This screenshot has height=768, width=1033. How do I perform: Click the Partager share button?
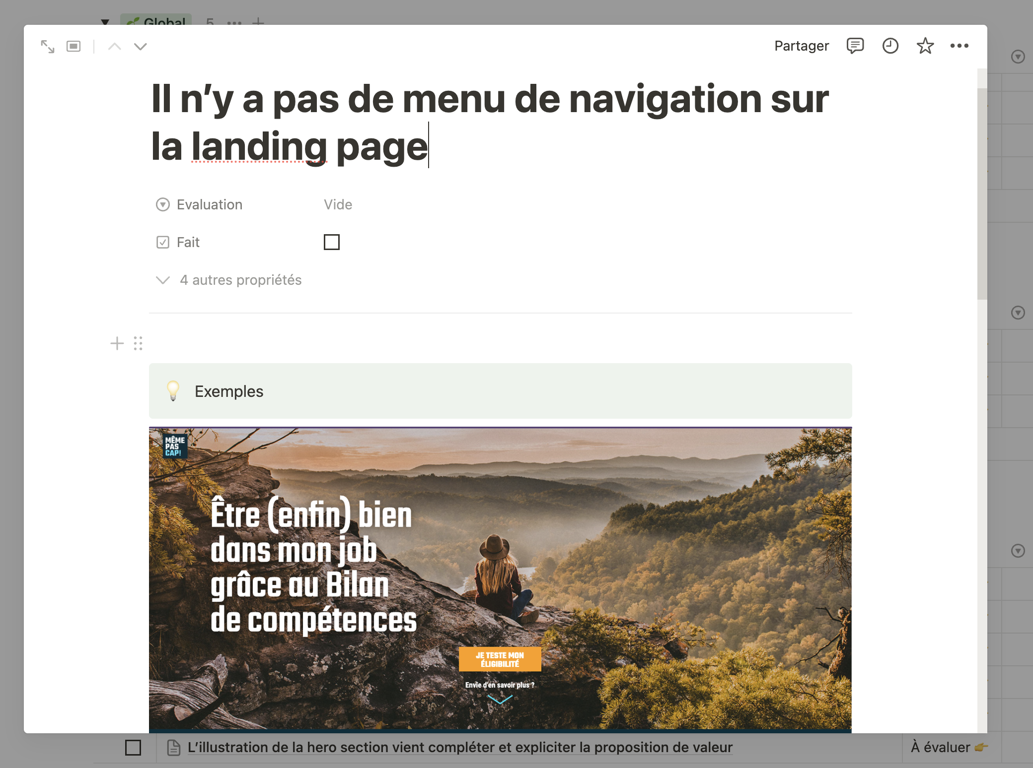tap(802, 46)
